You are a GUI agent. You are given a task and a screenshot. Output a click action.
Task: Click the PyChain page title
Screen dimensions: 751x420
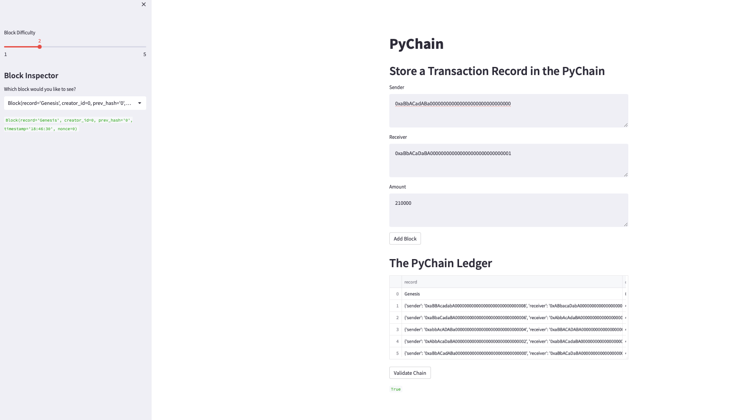(x=416, y=44)
